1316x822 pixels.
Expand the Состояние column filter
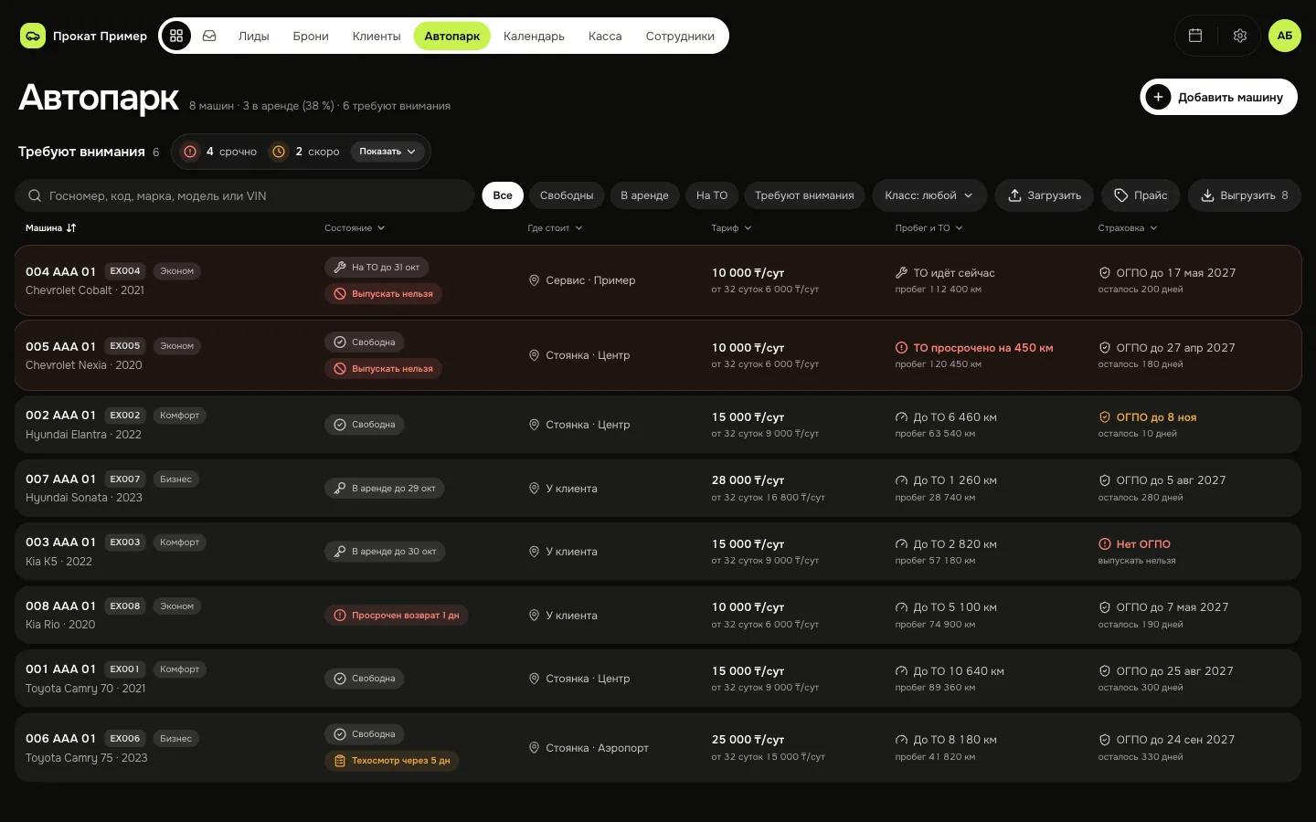point(355,227)
